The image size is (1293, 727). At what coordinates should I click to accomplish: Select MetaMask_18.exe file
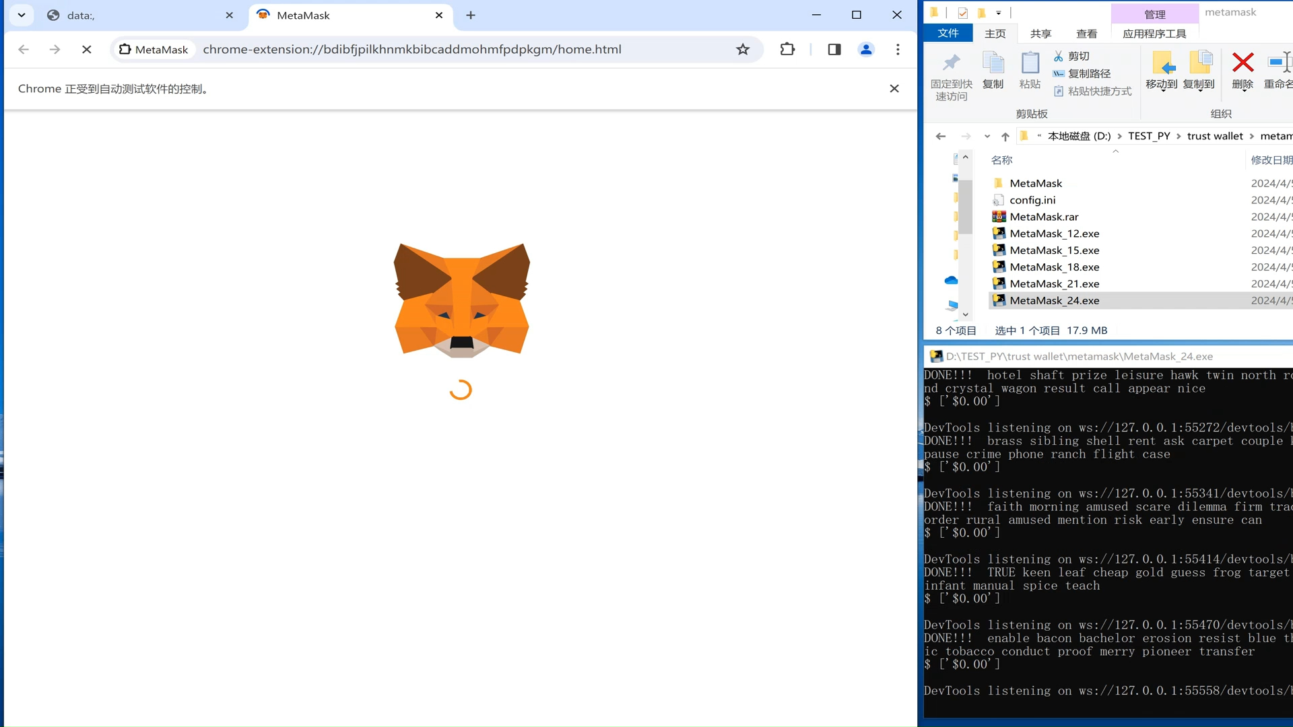pyautogui.click(x=1054, y=267)
